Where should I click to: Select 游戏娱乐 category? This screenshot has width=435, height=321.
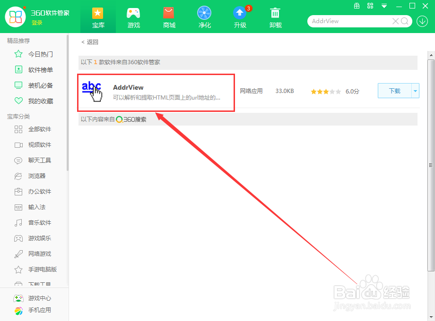[x=40, y=238]
